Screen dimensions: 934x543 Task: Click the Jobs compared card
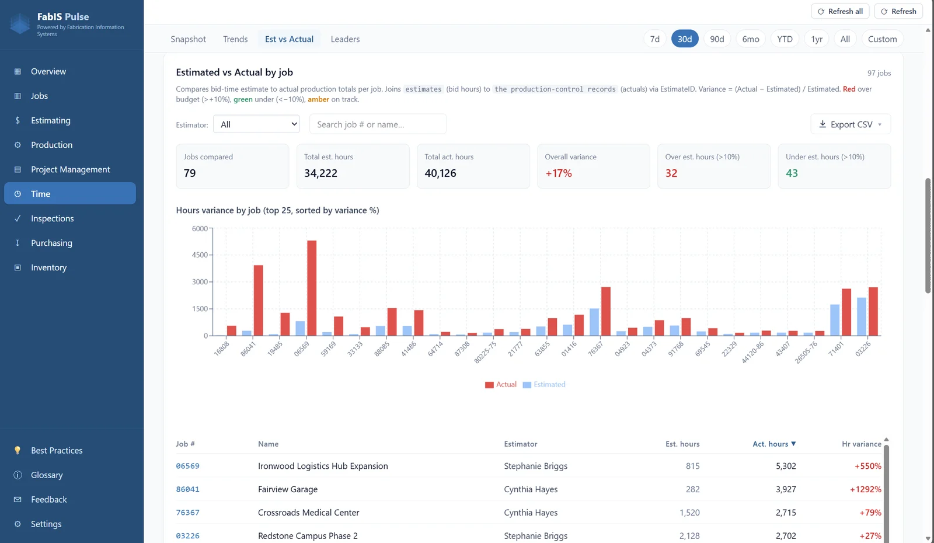(232, 166)
